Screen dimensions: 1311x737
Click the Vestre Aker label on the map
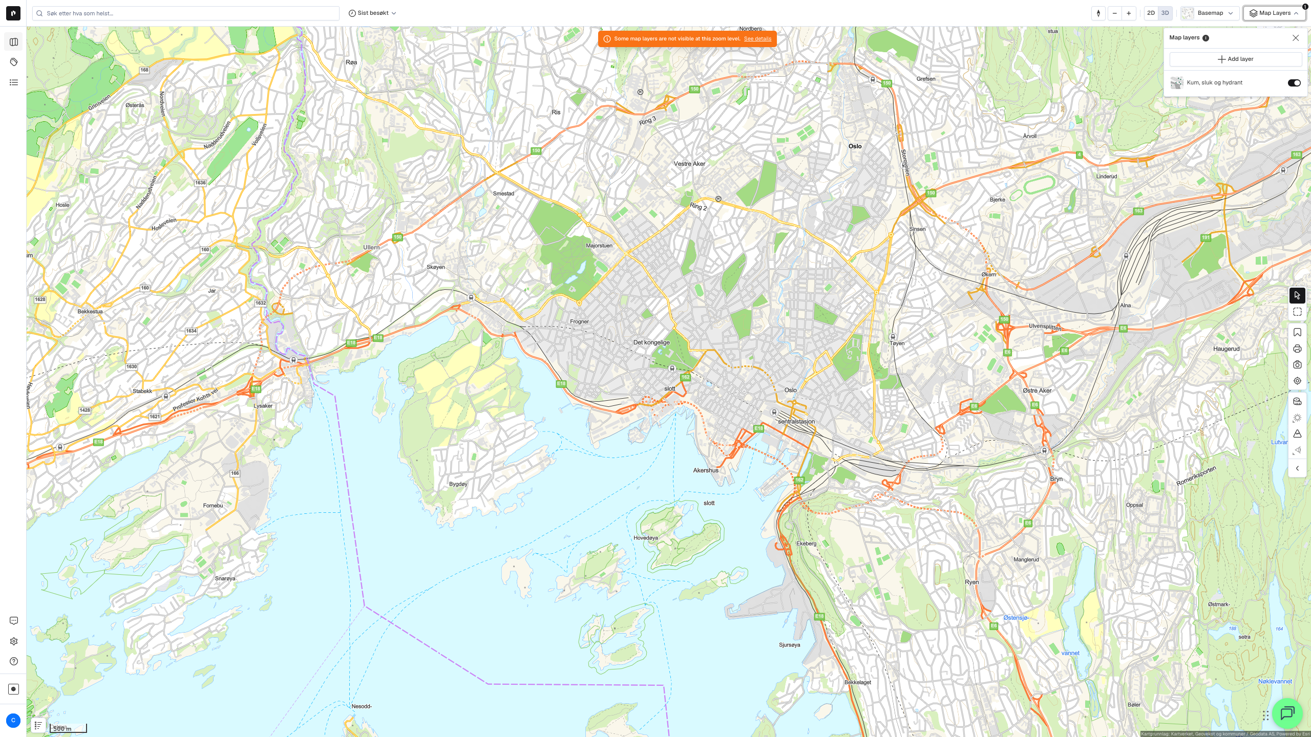point(689,164)
